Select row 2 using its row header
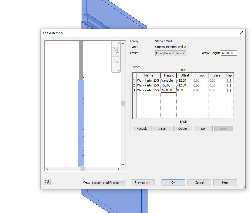 (134, 85)
